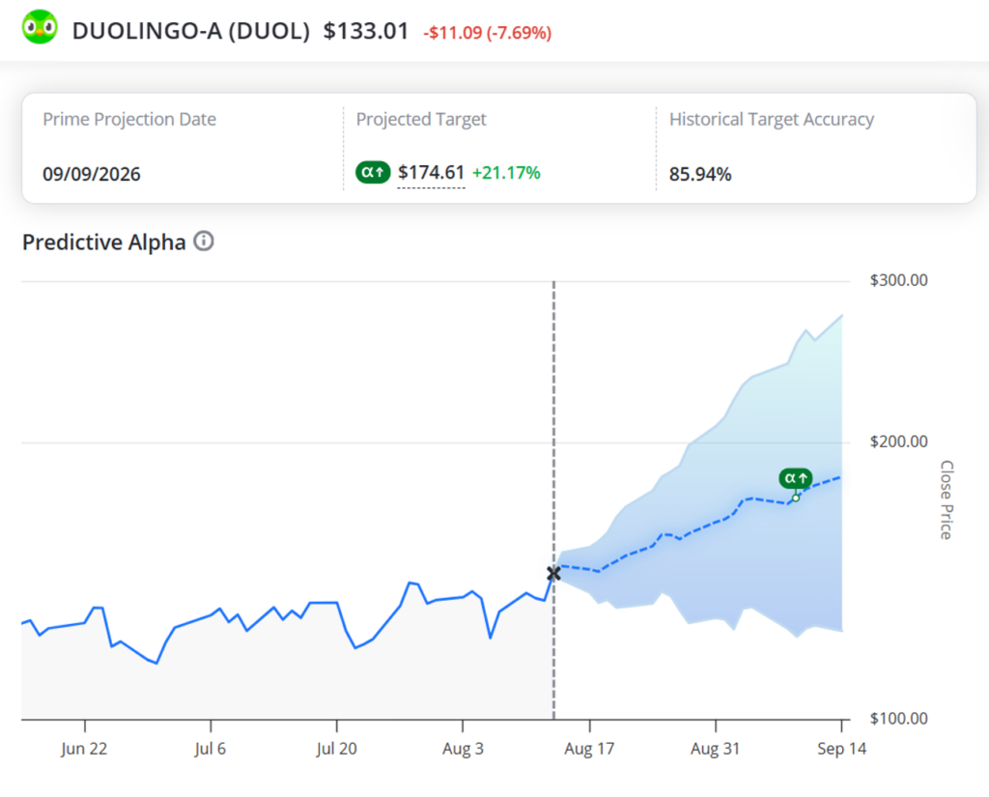The width and height of the screenshot is (989, 797).
Task: Click the 85.94% accuracy value
Action: 700,174
